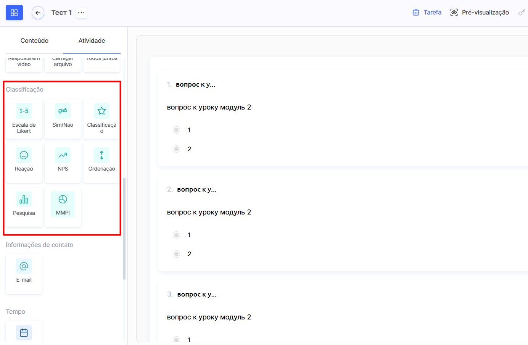
Task: Open the apps grid menu button
Action: tap(14, 13)
